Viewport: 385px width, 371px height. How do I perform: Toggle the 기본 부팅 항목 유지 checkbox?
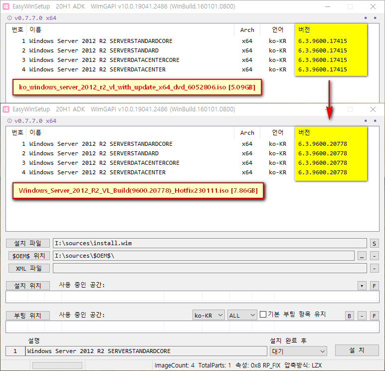point(263,315)
